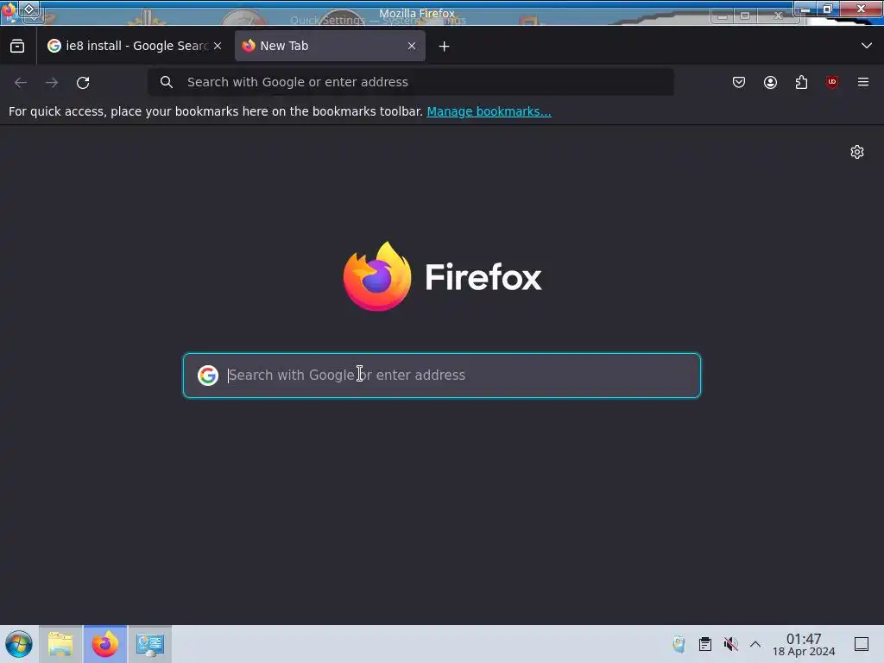Toggle the keep-on-all-desktops pin in title bar

coord(29,9)
